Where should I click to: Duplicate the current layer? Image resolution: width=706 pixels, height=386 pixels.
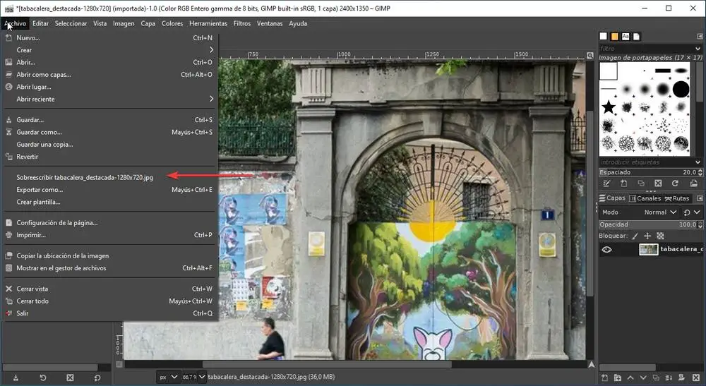[x=656, y=378]
